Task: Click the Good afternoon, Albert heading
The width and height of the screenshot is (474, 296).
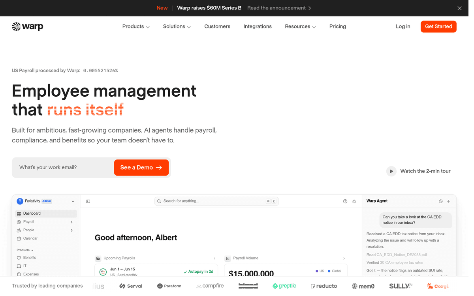Action: pos(136,238)
